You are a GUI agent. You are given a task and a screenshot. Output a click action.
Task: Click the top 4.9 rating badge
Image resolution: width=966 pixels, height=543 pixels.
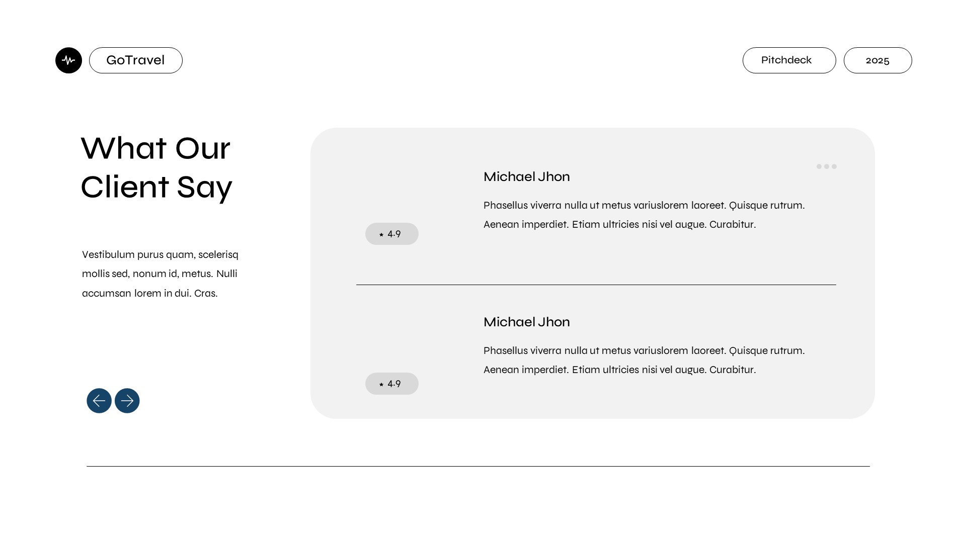point(392,234)
